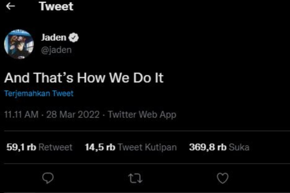The width and height of the screenshot is (290, 193).
Task: Click the back arrow in the header
Action: pos(11,7)
